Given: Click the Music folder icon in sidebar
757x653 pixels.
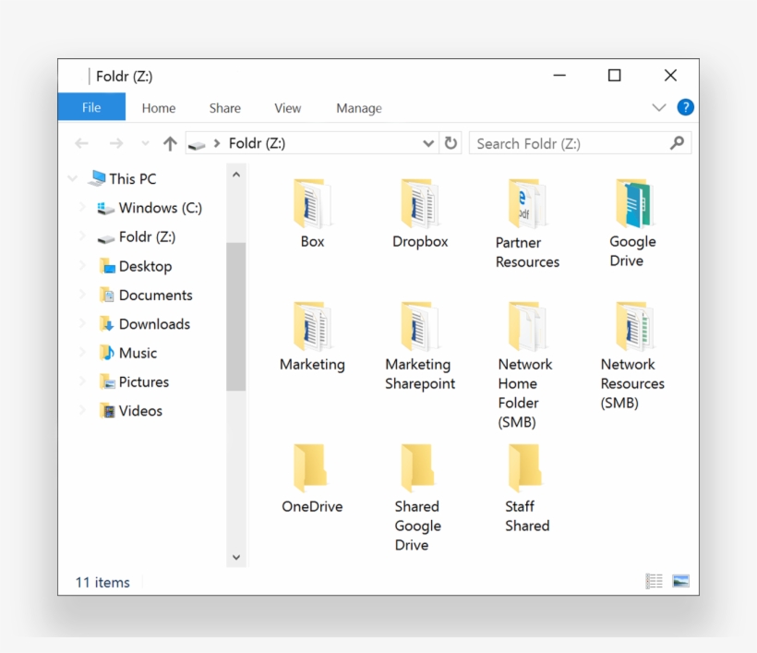Looking at the screenshot, I should pyautogui.click(x=107, y=353).
